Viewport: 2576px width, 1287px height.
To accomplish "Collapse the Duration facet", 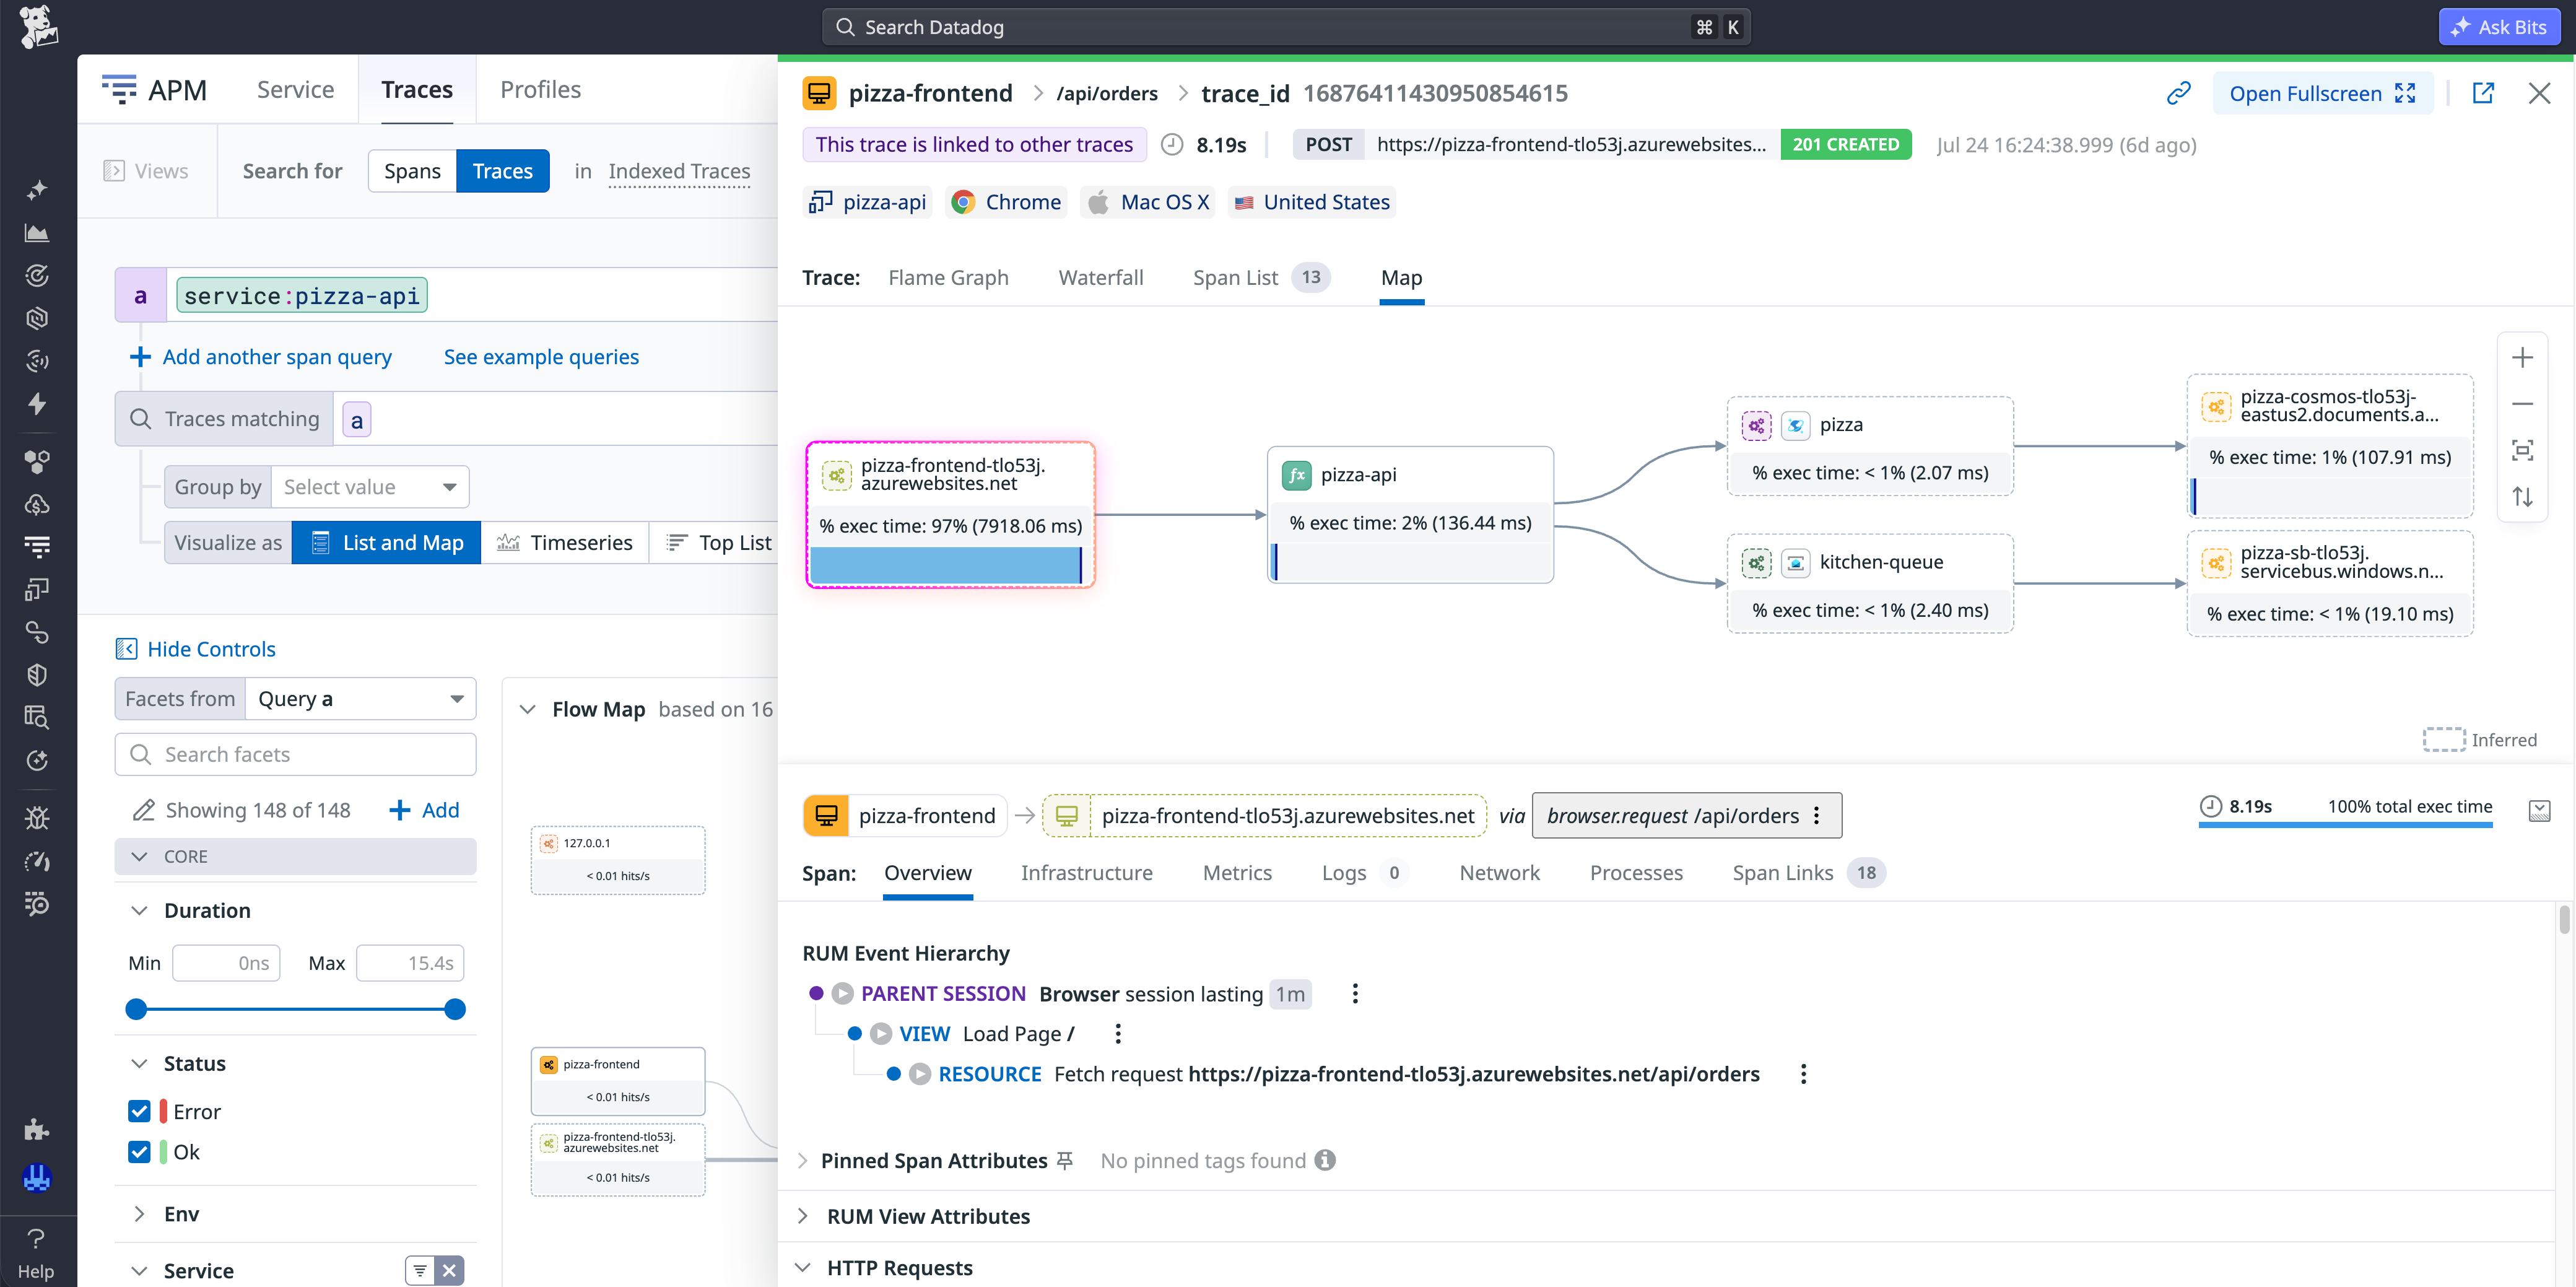I will click(x=139, y=911).
